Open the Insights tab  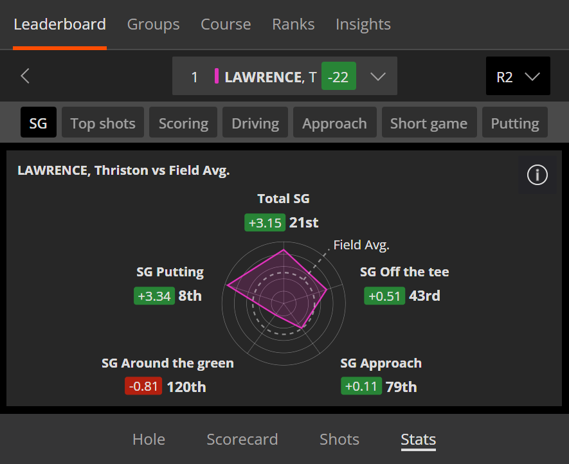(363, 24)
